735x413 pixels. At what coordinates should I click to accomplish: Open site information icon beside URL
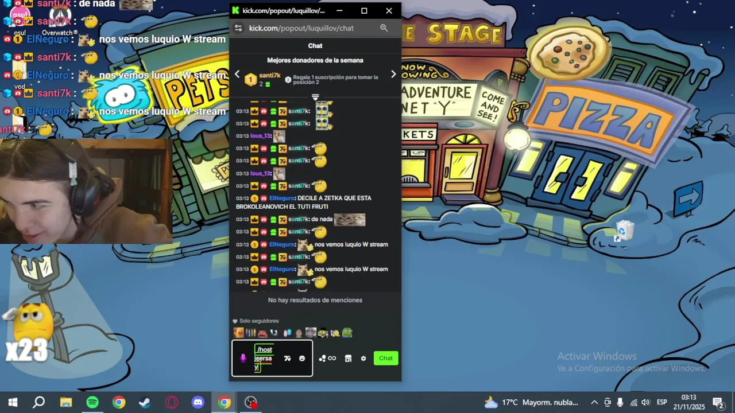click(239, 28)
